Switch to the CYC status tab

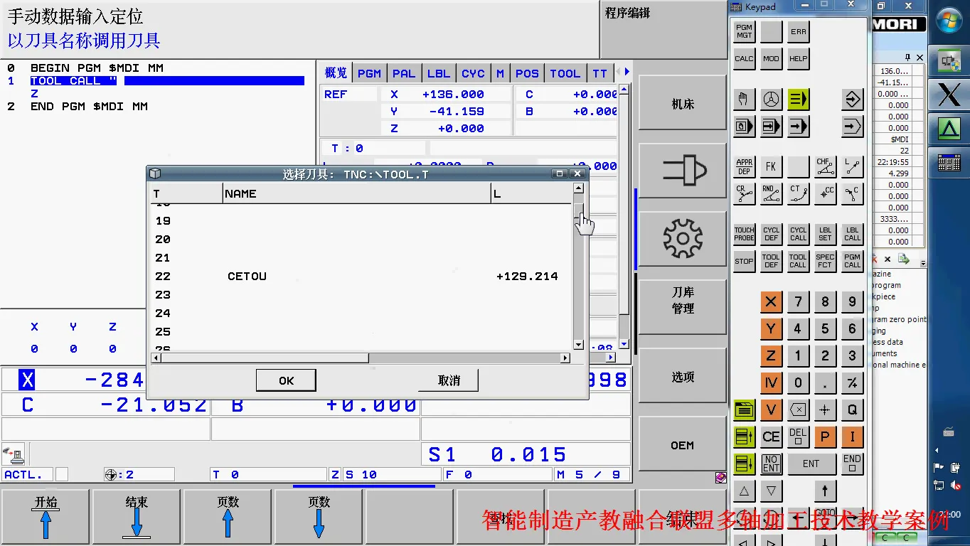(473, 73)
